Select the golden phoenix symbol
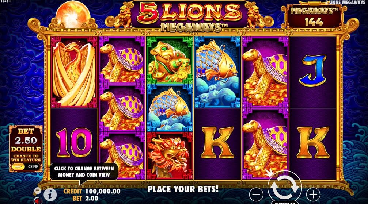Viewport: 368px width, 204px height. point(74,72)
